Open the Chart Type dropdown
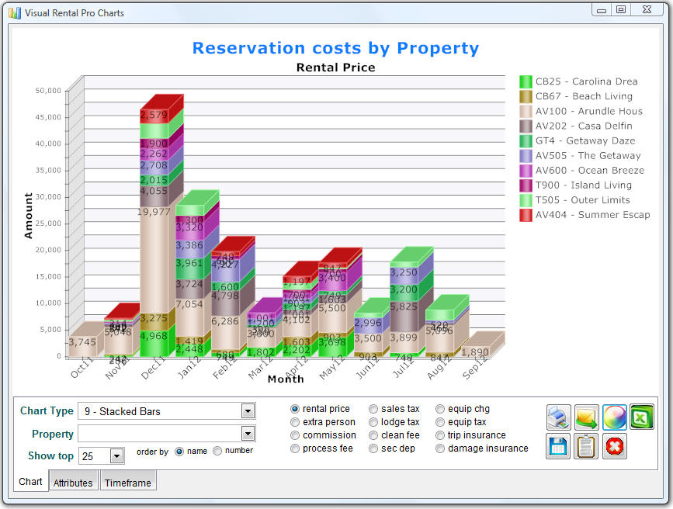Screen dimensions: 673x509 [248, 411]
